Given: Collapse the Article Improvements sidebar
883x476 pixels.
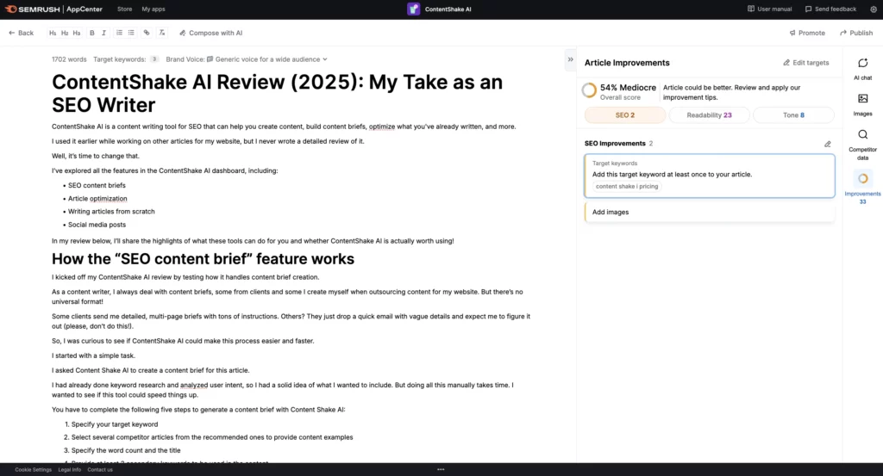Looking at the screenshot, I should (571, 59).
